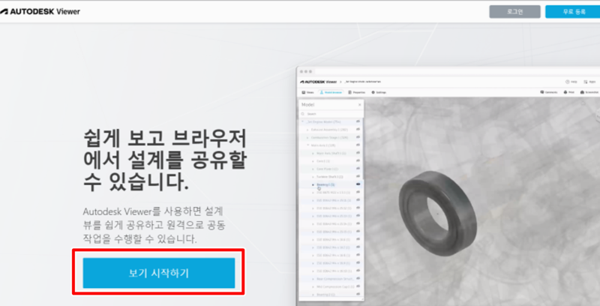600x306 pixels.
Task: Select the Views tab in the preview toolbar
Action: click(307, 92)
